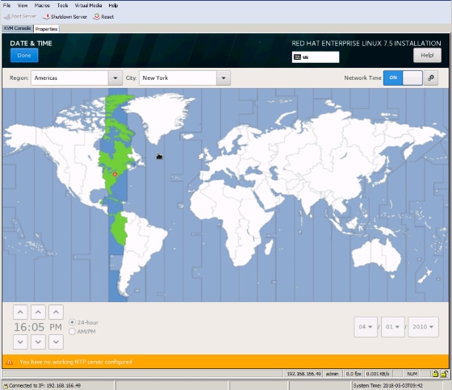Click the Shutdown Server toolbar button
452x390 pixels.
tap(65, 16)
